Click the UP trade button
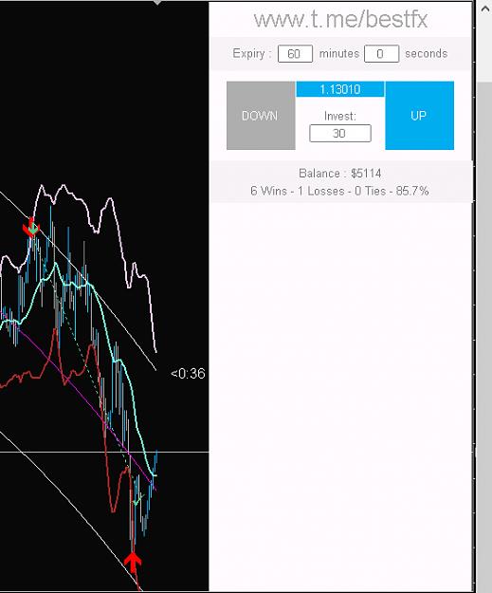 (x=419, y=116)
